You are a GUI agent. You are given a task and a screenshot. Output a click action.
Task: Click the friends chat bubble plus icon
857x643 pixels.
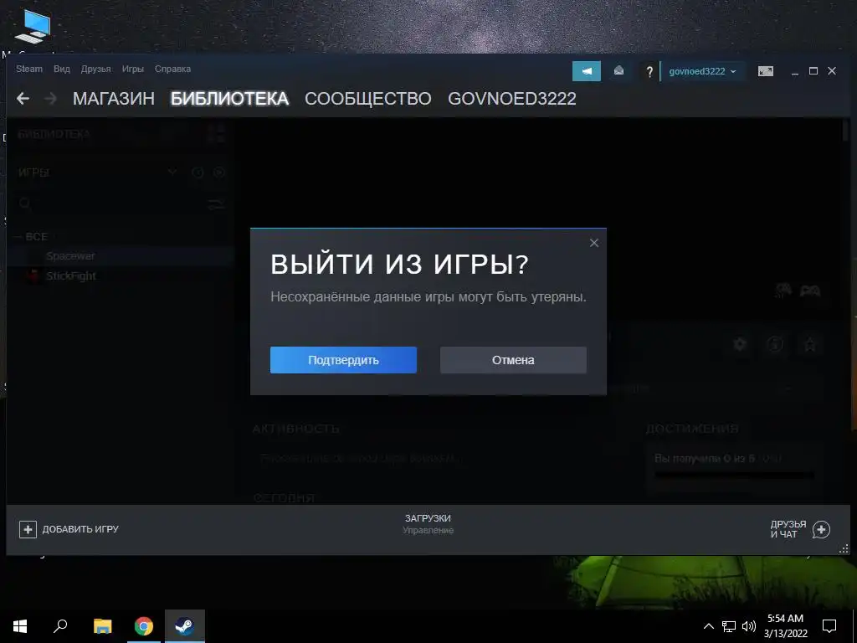pyautogui.click(x=822, y=529)
